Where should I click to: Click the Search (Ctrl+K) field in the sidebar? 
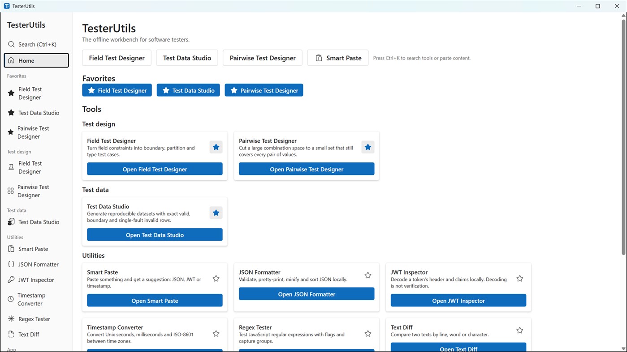pos(36,44)
